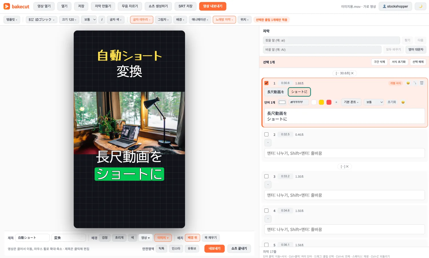429x258 pixels.
Task: Insert emoji next to 초기화 in word row
Action: (x=403, y=102)
